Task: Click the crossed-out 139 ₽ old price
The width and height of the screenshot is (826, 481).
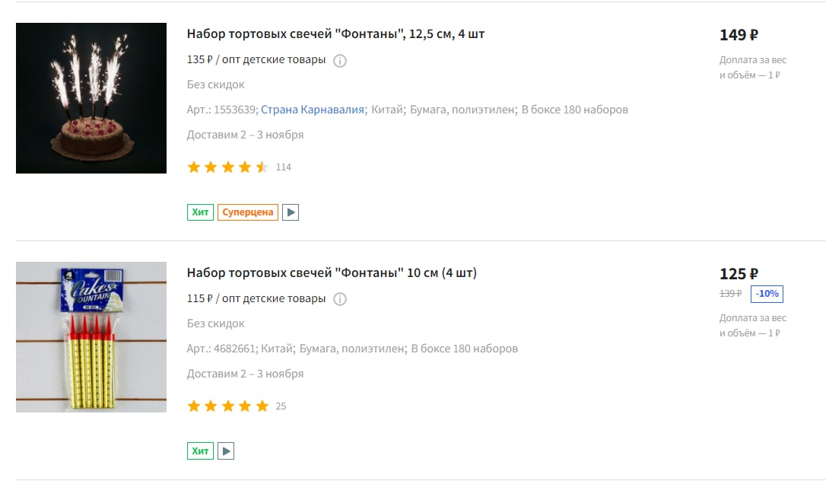Action: [731, 294]
